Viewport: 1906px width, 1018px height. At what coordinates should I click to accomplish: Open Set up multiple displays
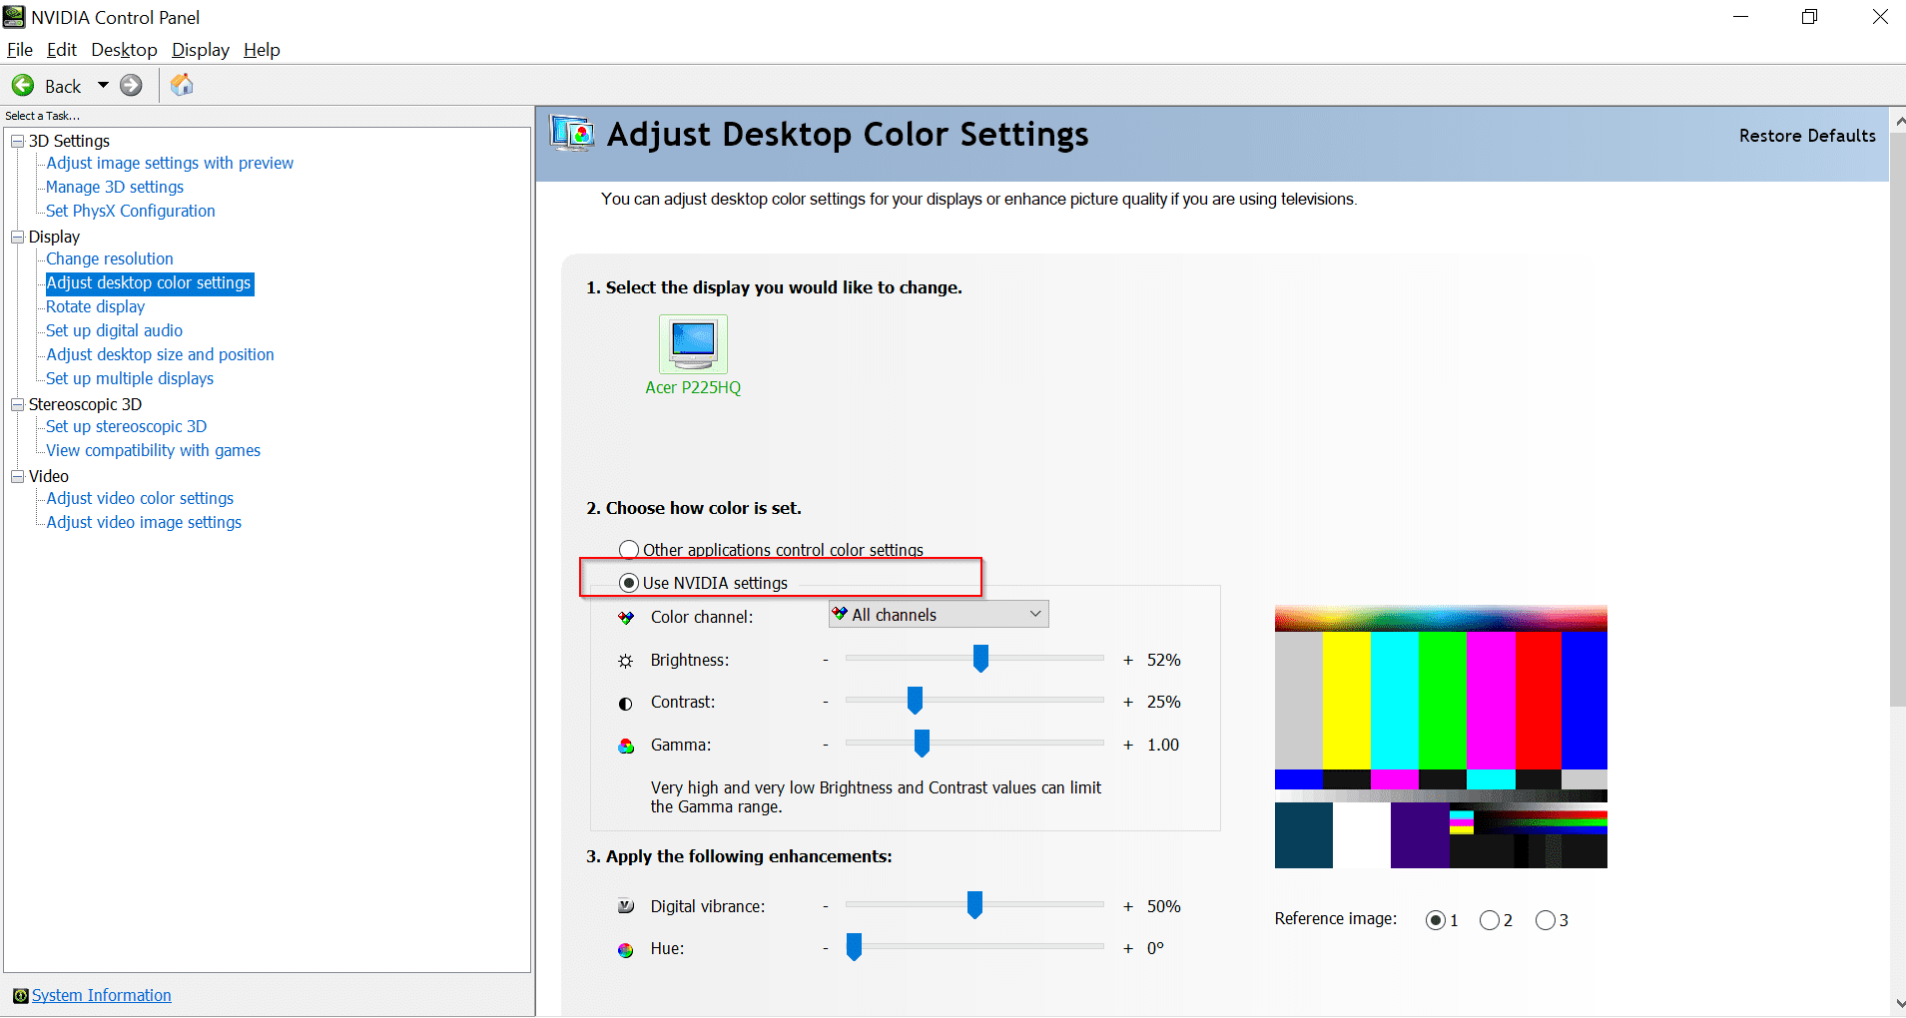130,379
